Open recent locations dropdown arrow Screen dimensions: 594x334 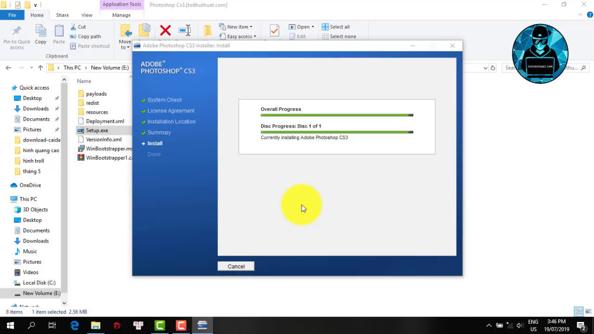(x=32, y=68)
